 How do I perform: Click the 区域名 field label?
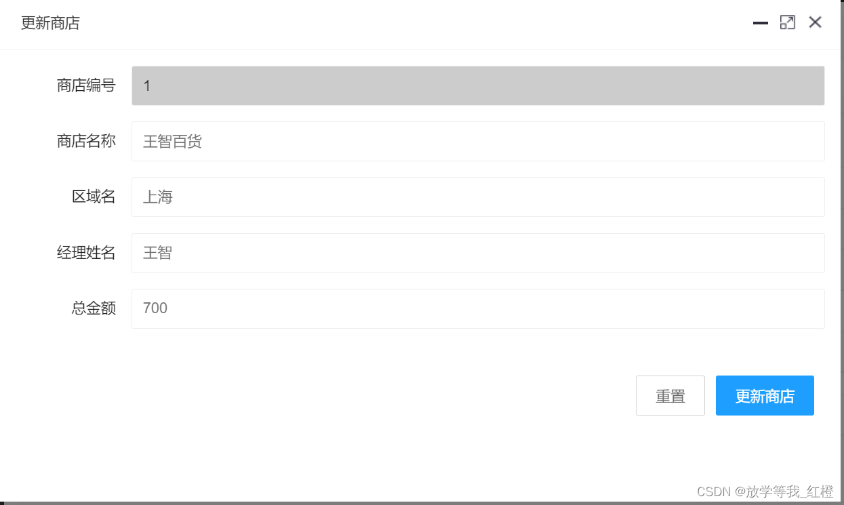[94, 197]
